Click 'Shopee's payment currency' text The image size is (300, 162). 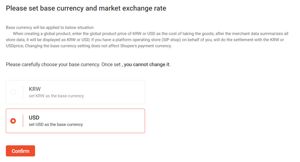click(147, 46)
